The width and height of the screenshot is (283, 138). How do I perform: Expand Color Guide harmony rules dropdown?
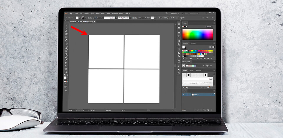coord(204,66)
